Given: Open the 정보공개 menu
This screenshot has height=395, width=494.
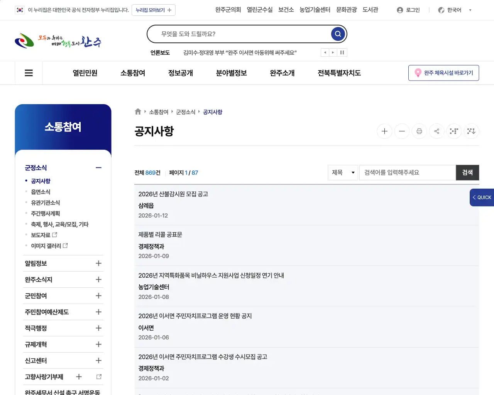Looking at the screenshot, I should 180,73.
